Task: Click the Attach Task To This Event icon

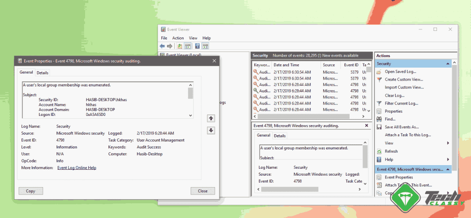Action: click(379, 185)
